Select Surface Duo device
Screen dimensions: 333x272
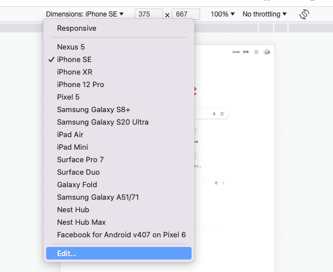[119, 172]
